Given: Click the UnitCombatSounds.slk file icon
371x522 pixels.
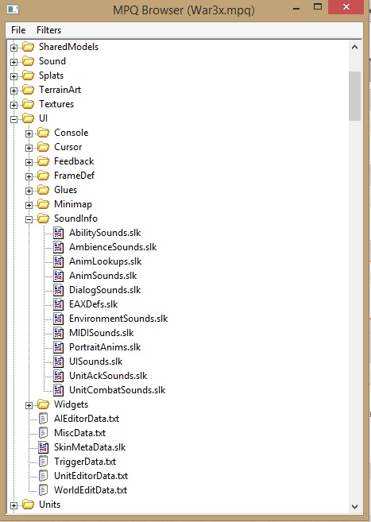Looking at the screenshot, I should click(58, 390).
